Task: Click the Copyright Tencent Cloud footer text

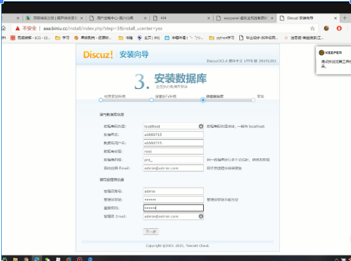Action: pyautogui.click(x=178, y=246)
